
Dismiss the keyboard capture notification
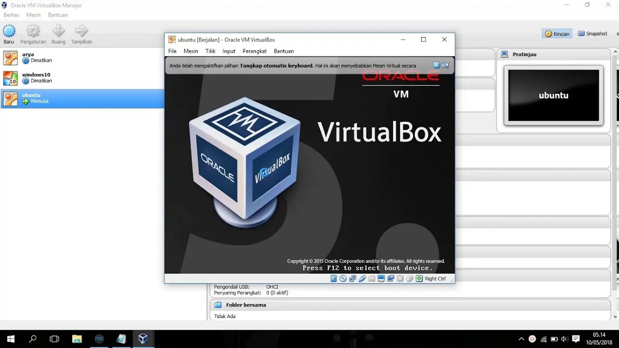[436, 65]
